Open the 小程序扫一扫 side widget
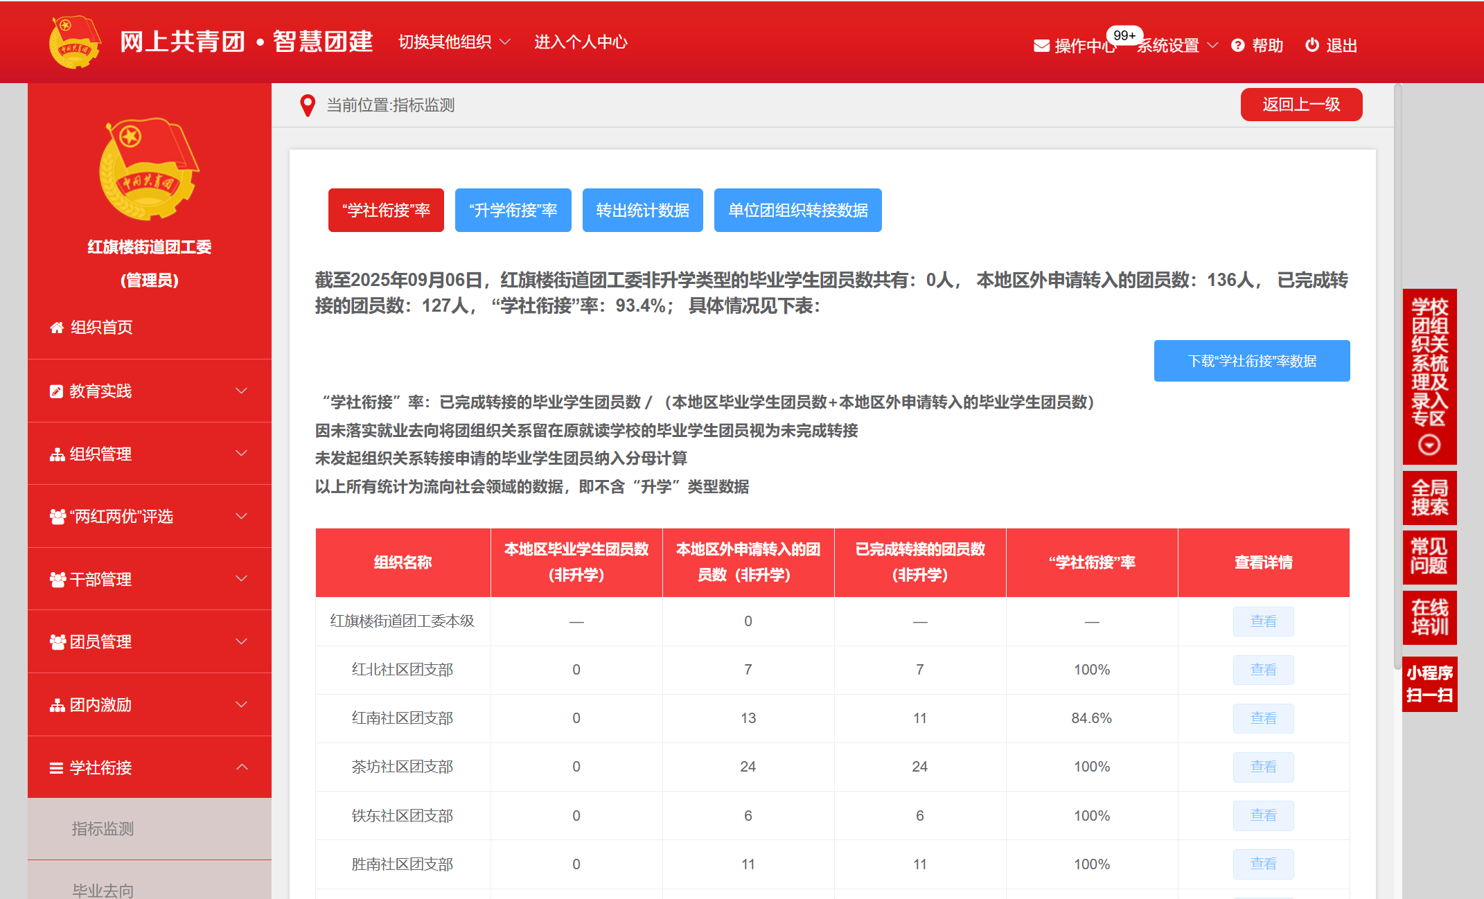 click(1429, 684)
